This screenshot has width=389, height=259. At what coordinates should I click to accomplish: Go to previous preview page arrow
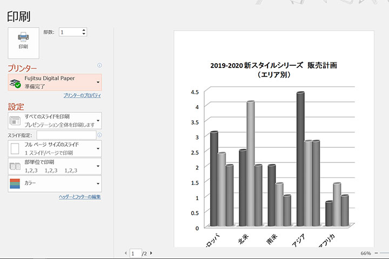126,253
